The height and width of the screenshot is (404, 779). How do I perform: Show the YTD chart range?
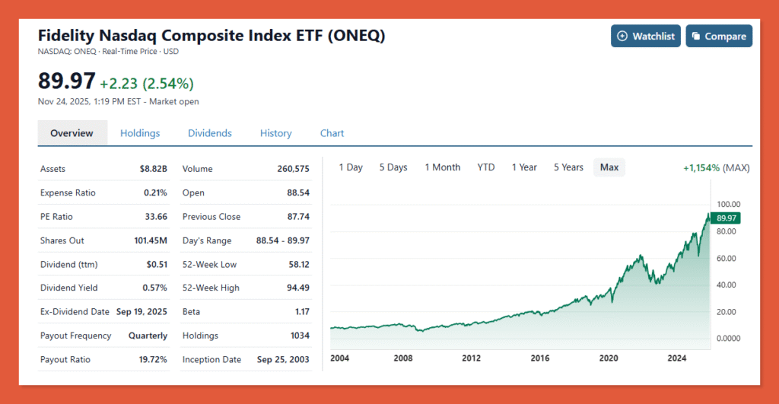[x=486, y=167]
